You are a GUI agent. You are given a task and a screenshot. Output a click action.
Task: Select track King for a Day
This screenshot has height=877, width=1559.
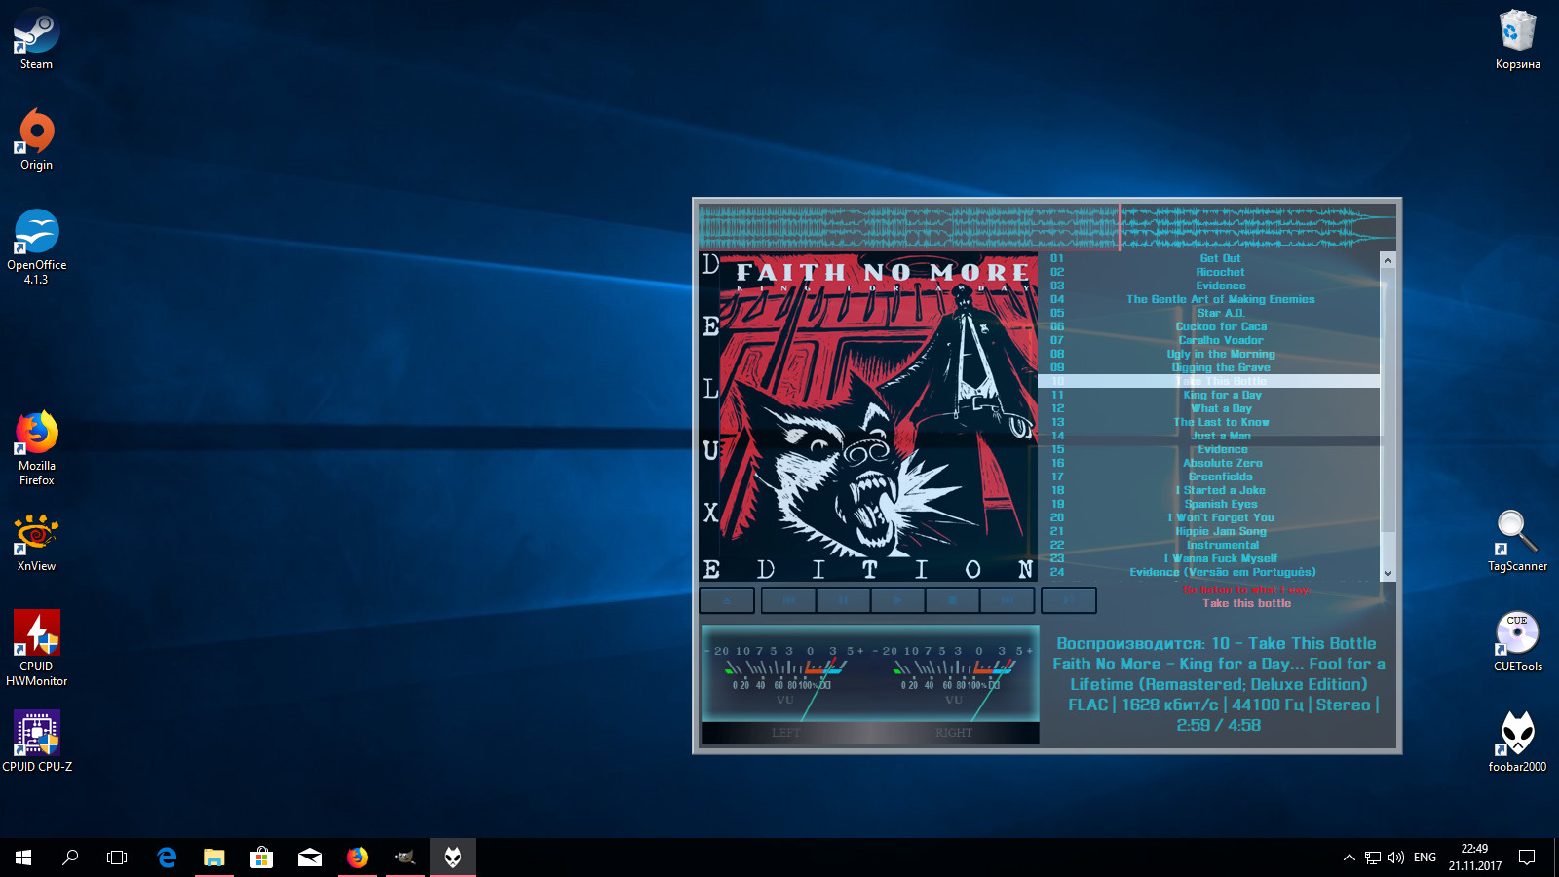(x=1209, y=395)
